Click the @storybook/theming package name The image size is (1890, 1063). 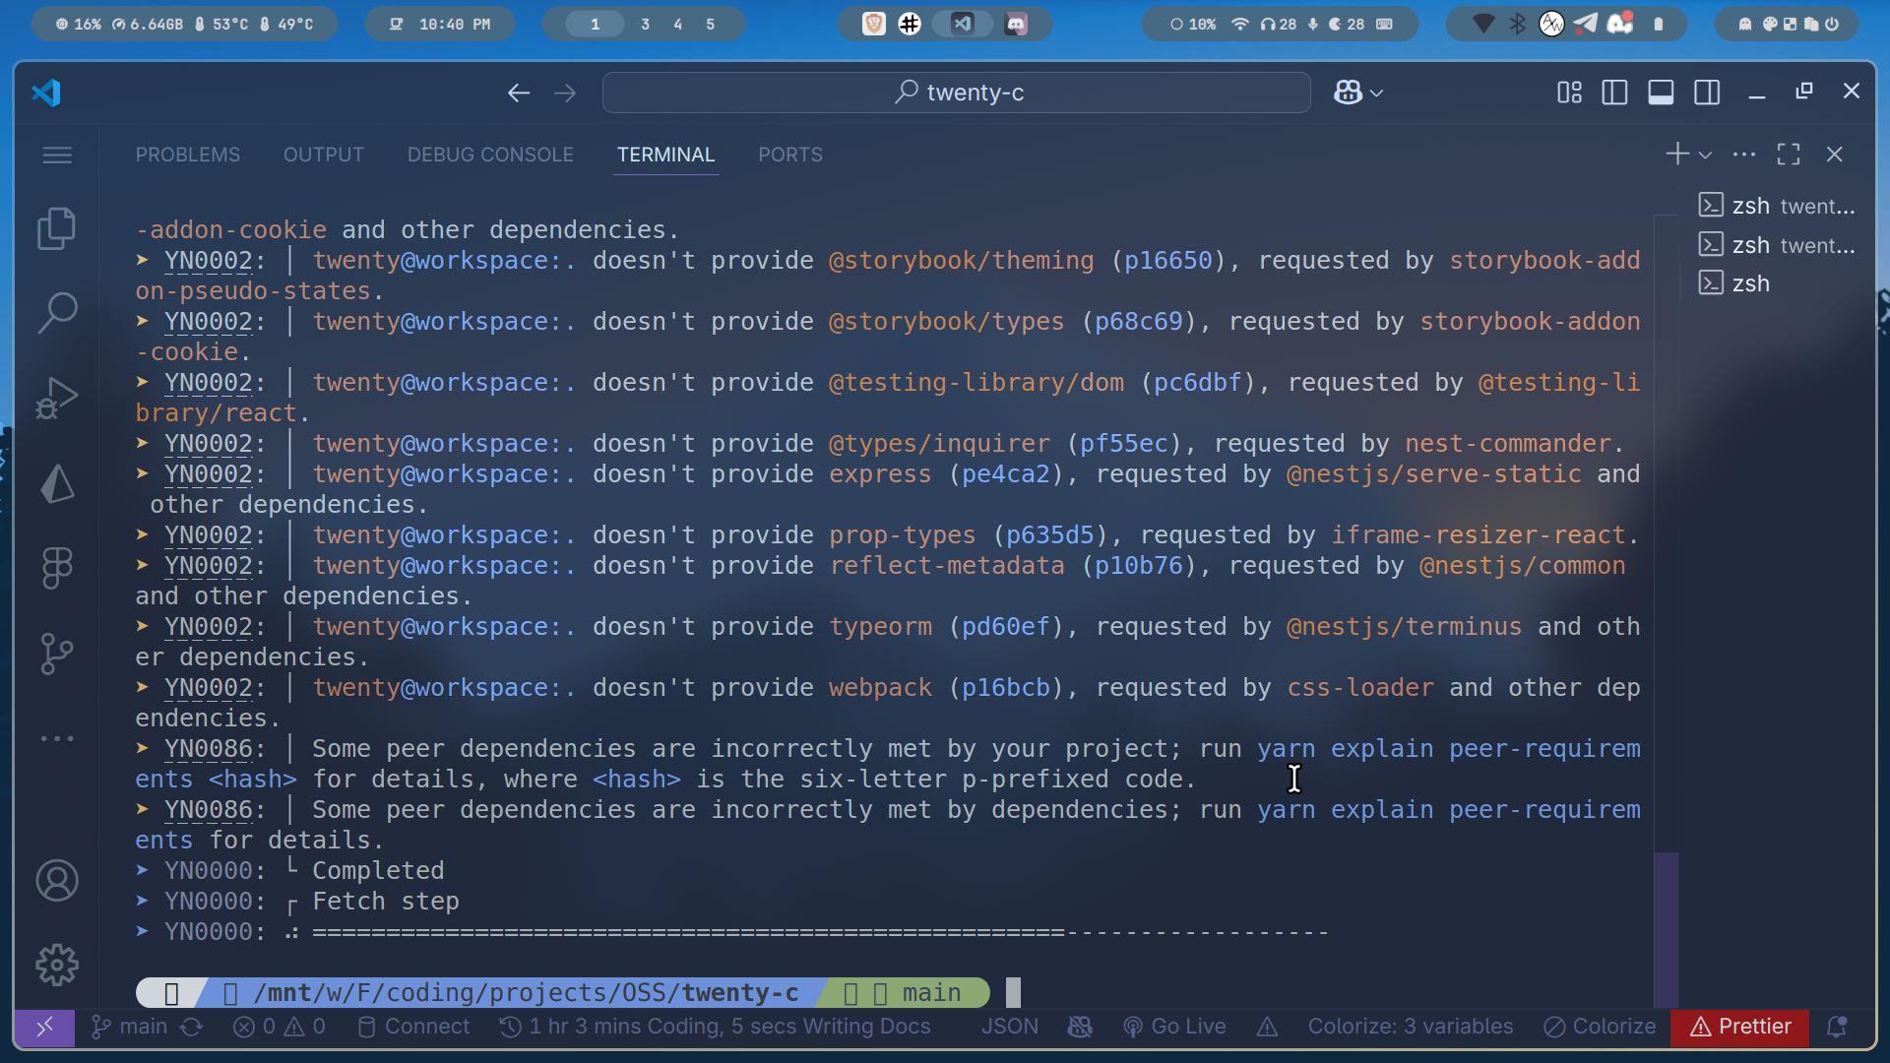(x=961, y=260)
